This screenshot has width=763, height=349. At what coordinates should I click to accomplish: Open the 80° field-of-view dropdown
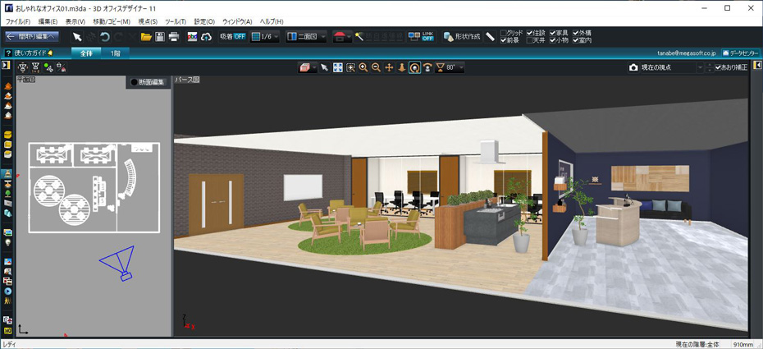point(450,67)
